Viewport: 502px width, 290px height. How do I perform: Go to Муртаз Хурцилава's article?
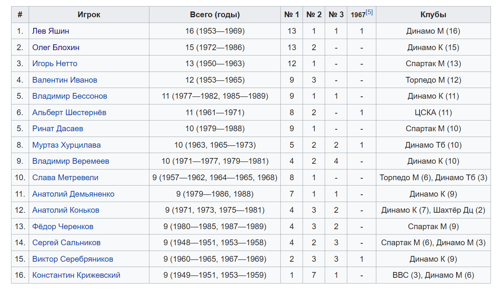point(66,145)
